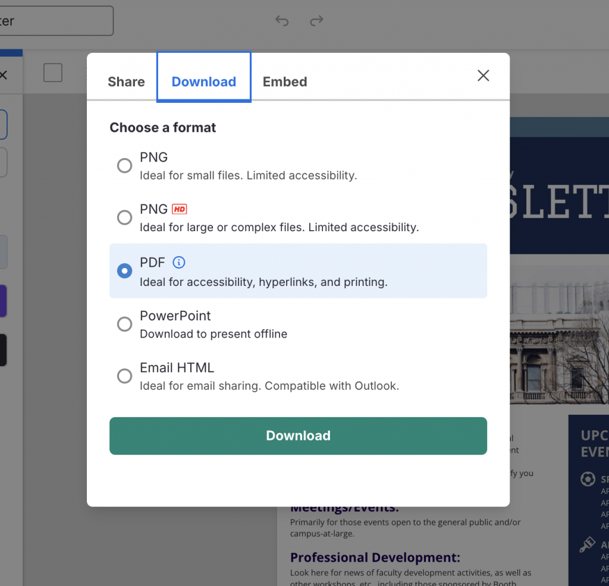Click the soccer ball icon in events panel
Viewport: 609px width, 586px height.
[x=588, y=479]
